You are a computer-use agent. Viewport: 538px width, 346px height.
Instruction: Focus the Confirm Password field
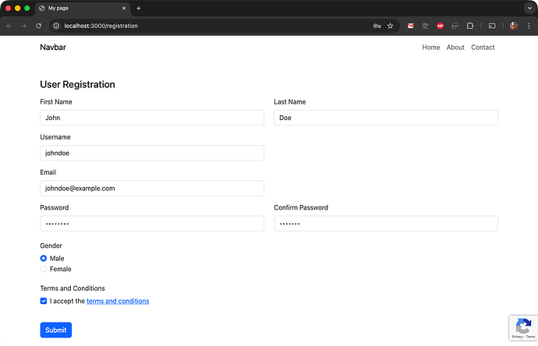[x=386, y=223]
